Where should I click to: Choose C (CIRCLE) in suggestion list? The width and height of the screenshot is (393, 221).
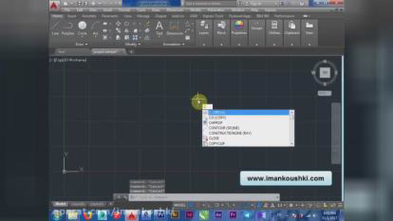246,112
